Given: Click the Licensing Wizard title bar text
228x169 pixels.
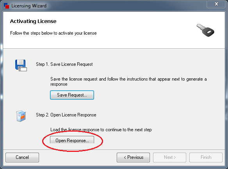Looking at the screenshot, I should 29,6.
